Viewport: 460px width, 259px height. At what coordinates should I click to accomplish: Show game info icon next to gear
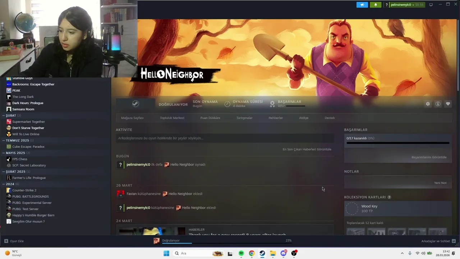point(438,104)
